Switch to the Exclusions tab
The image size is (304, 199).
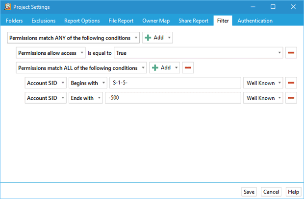44,21
